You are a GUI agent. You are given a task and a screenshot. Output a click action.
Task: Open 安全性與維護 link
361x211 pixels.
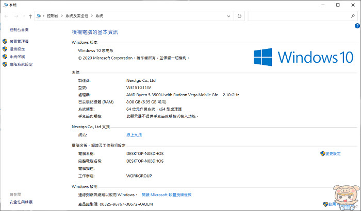point(21,202)
